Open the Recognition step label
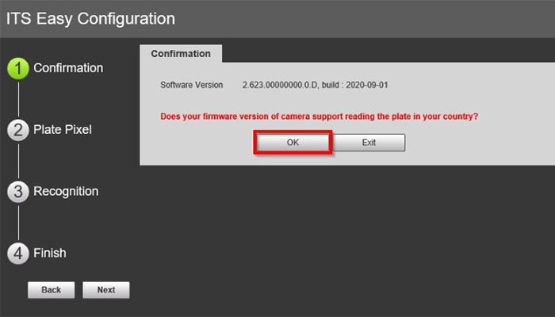 coord(66,192)
